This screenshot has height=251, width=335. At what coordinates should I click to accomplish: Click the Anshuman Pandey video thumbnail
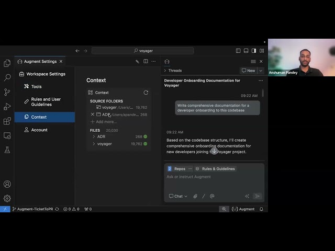(x=301, y=58)
